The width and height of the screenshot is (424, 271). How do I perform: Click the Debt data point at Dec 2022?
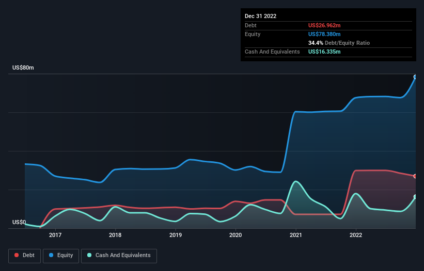415,176
